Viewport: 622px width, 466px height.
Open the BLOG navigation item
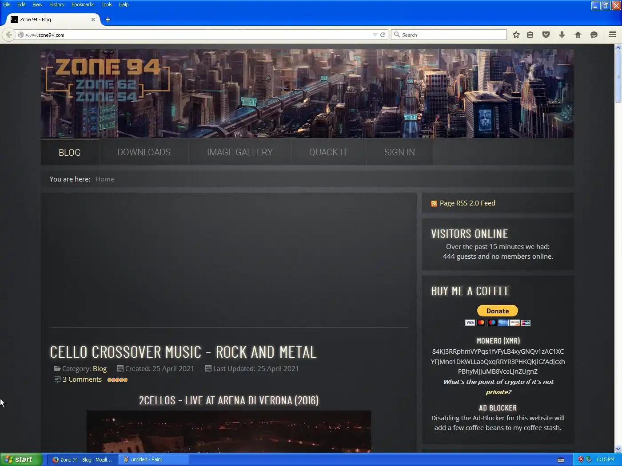click(70, 152)
